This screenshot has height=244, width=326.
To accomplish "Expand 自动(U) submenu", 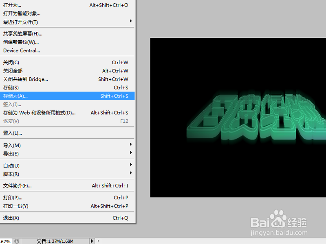I will (x=67, y=166).
